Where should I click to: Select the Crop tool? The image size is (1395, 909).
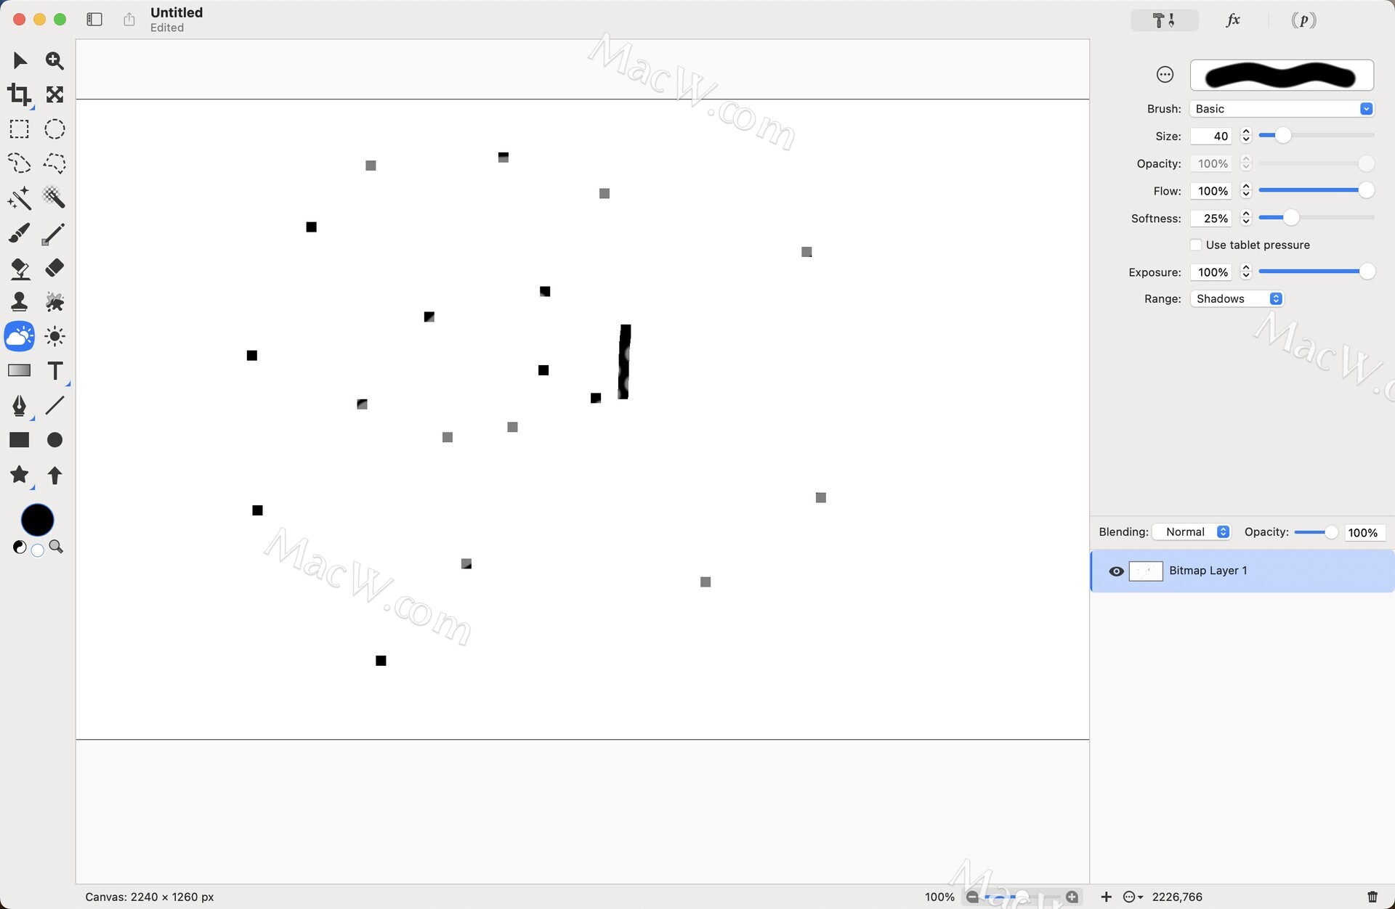point(20,94)
